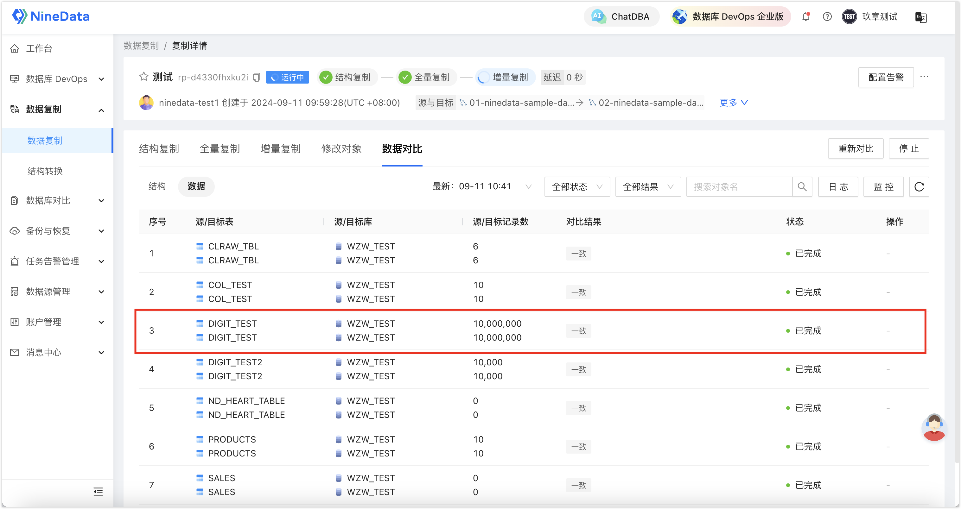Open 数据库 DevOps 企业版 badge
Screen dimensions: 961x509
coord(730,16)
